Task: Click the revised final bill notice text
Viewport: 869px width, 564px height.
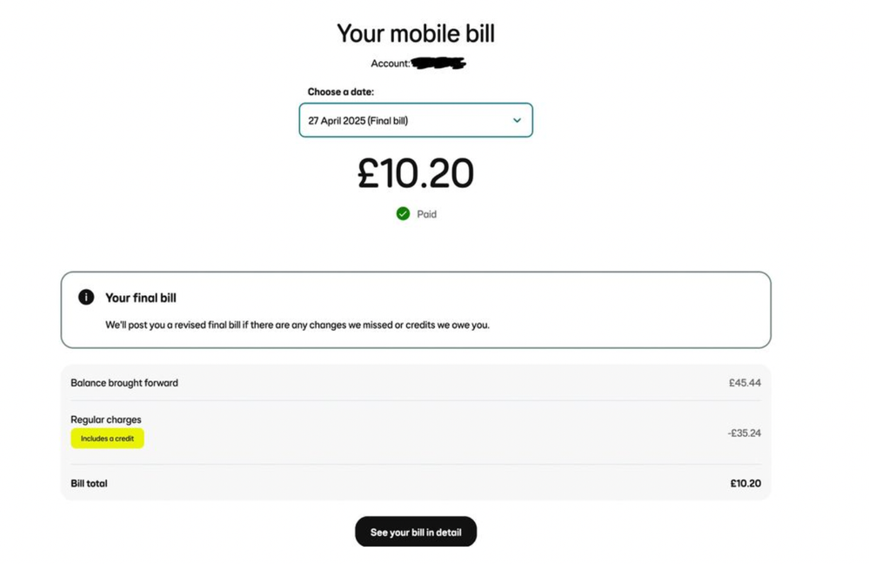Action: 297,325
